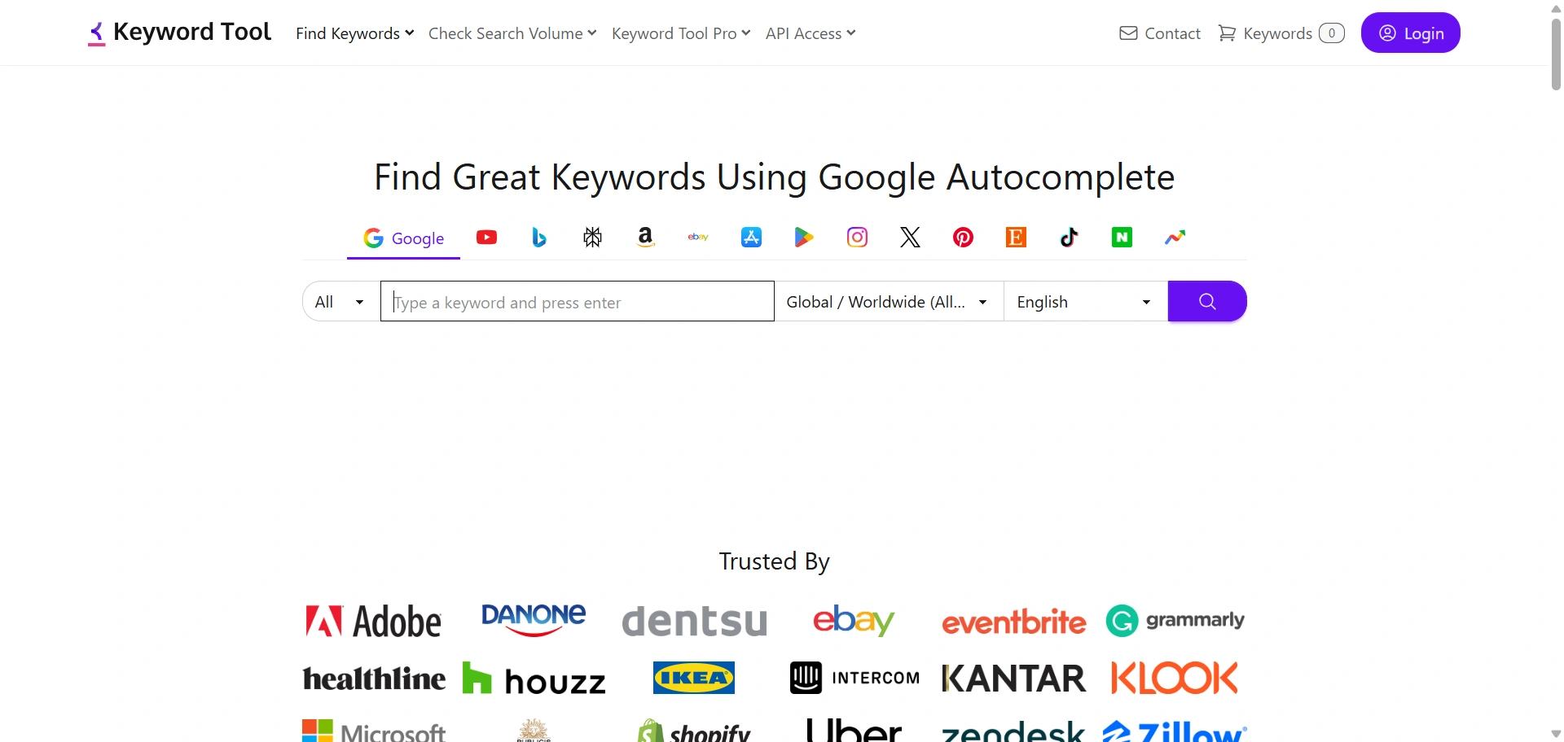Open the English language dropdown

[x=1085, y=302]
